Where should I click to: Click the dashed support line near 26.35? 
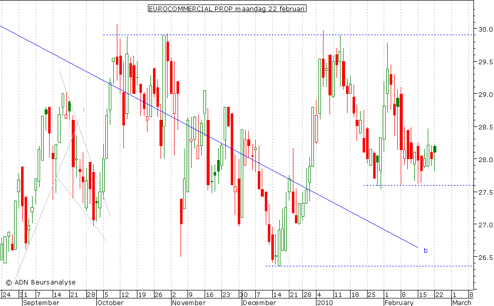[x=369, y=266]
